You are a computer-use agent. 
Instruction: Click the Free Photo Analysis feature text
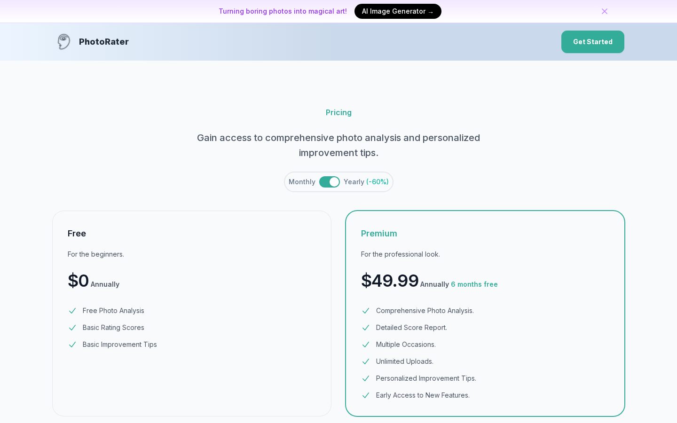tap(113, 311)
